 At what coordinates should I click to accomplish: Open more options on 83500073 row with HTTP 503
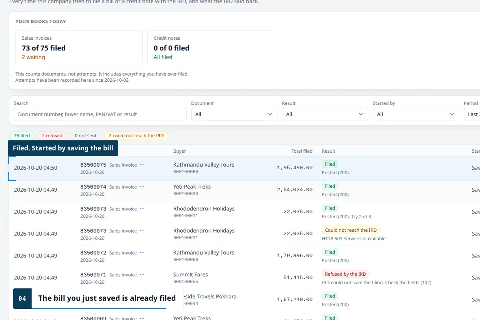(x=142, y=231)
